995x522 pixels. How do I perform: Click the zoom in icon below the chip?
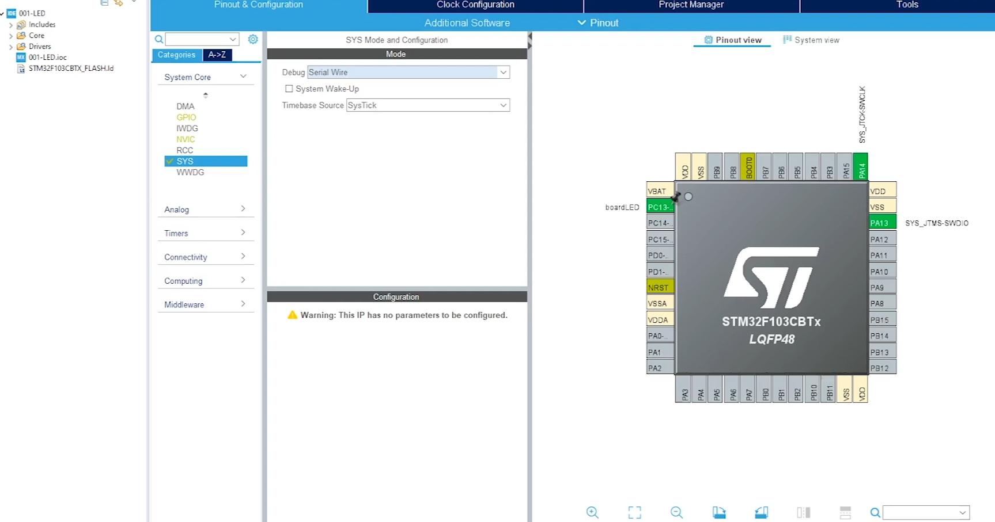click(x=592, y=512)
